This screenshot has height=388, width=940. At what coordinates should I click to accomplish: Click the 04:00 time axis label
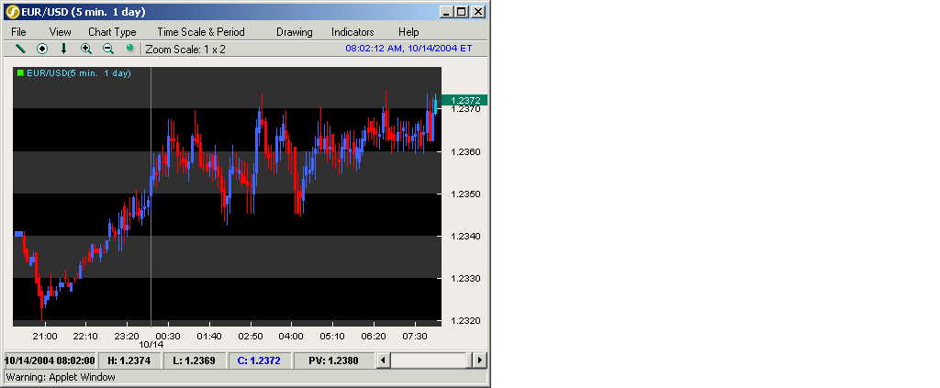pyautogui.click(x=291, y=336)
